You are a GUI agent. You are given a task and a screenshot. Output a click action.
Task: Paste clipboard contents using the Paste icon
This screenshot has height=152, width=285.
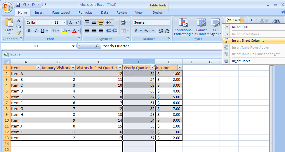[x=9, y=23]
